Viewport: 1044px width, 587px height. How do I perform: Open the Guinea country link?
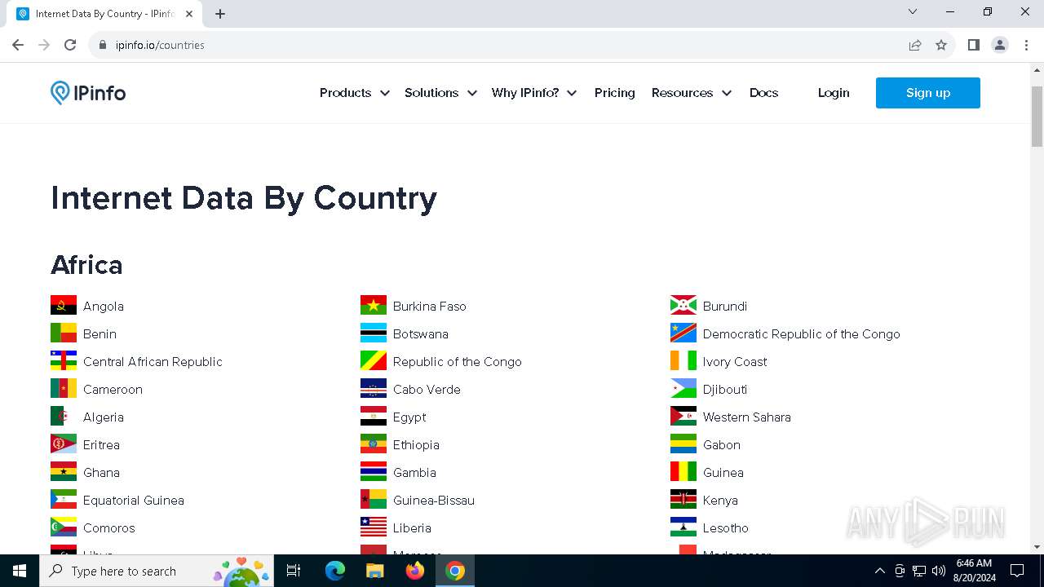tap(723, 472)
